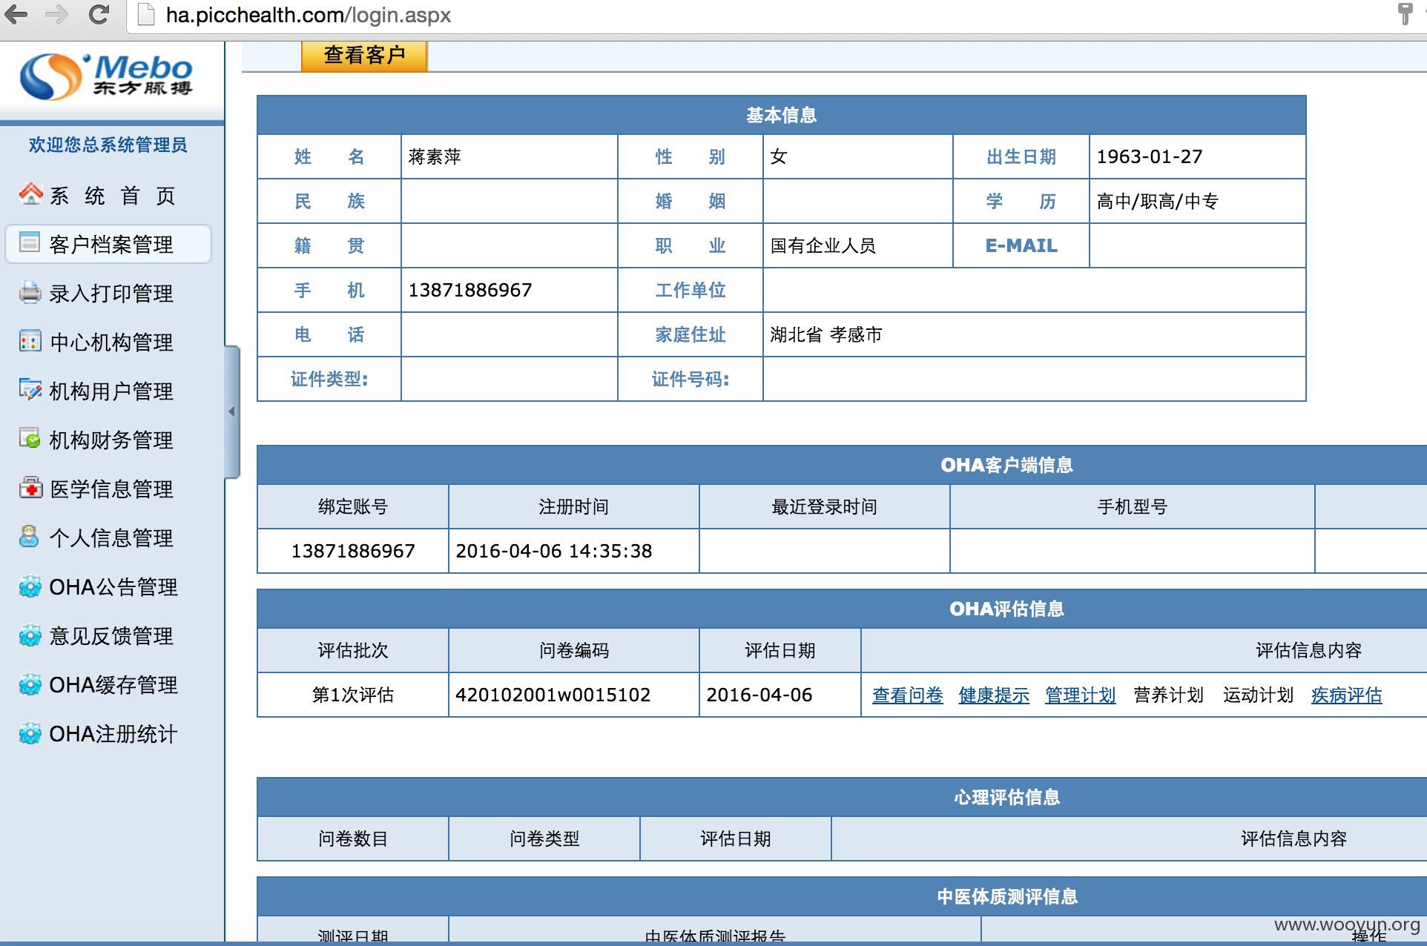Click registration time 2016-04-06 14:35:38

tap(554, 551)
